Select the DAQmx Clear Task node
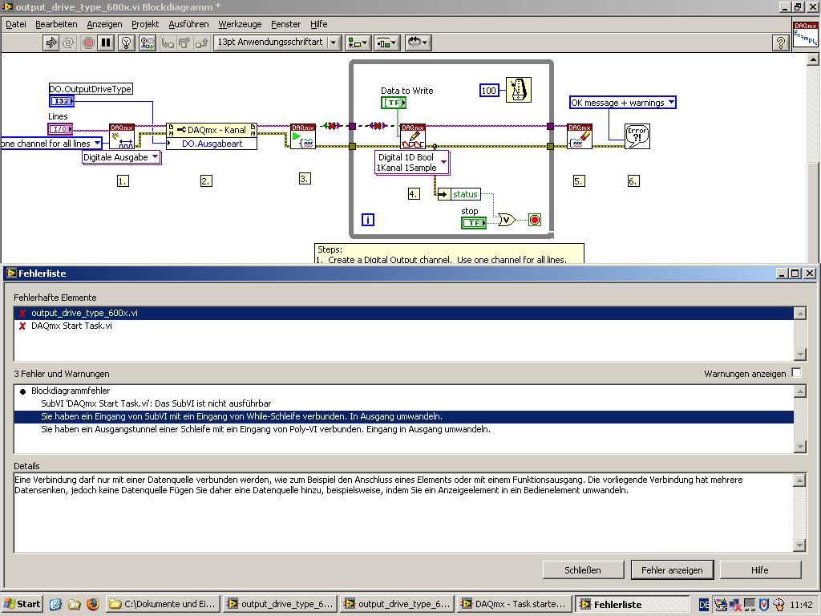The width and height of the screenshot is (821, 616). (x=580, y=136)
